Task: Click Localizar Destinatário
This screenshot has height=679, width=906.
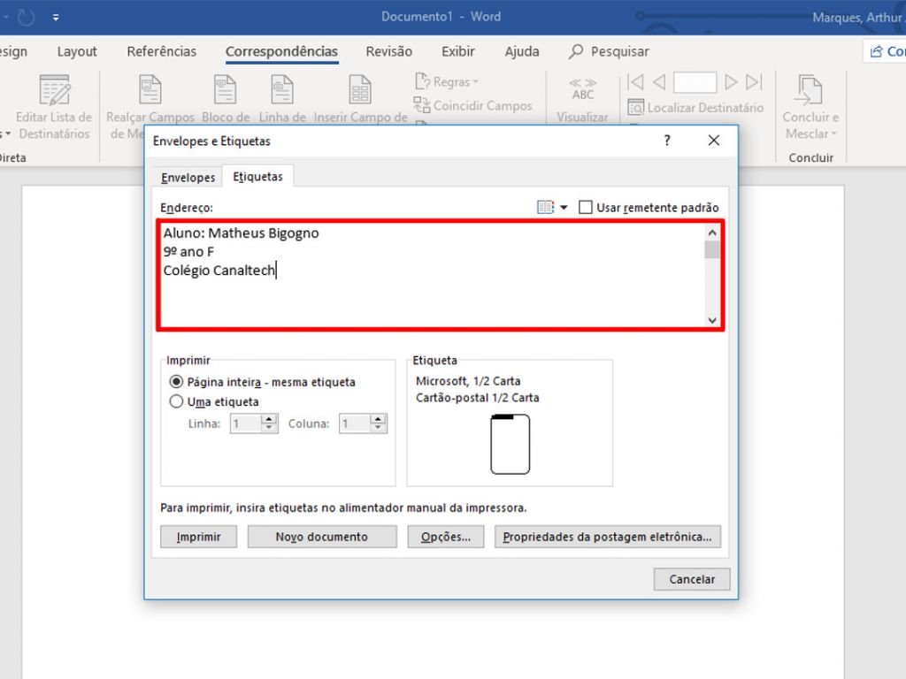Action: (695, 107)
